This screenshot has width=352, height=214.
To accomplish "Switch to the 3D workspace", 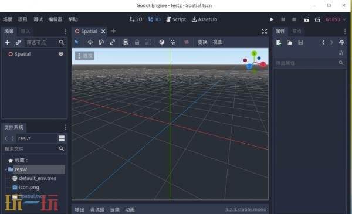I will tap(154, 19).
